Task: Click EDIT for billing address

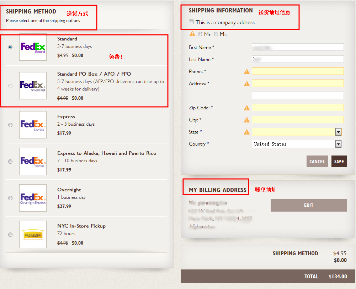Action: (308, 205)
